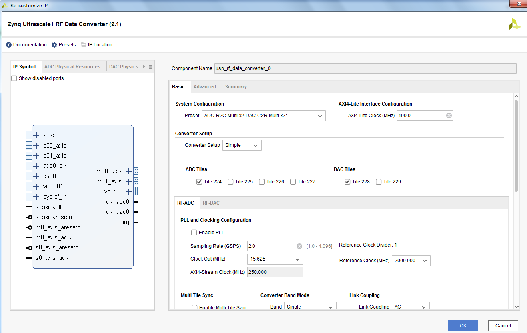Open the Presets gear menu
The image size is (527, 333).
pos(63,44)
